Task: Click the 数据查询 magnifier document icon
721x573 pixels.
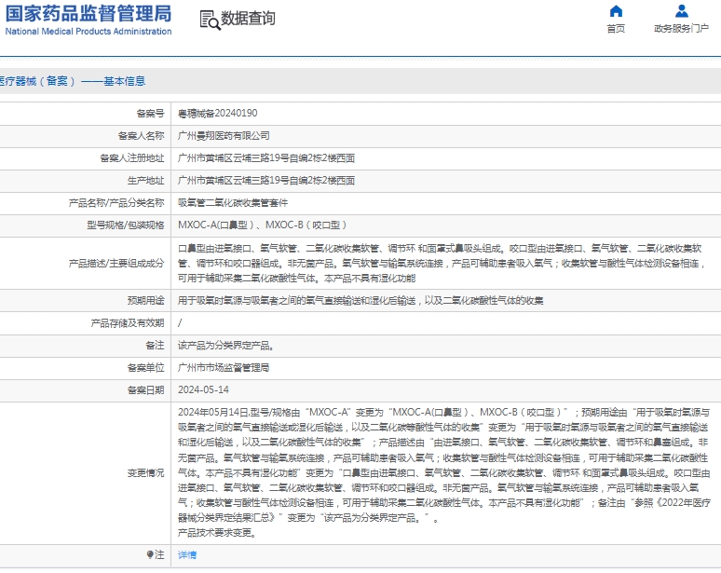Action: [210, 20]
